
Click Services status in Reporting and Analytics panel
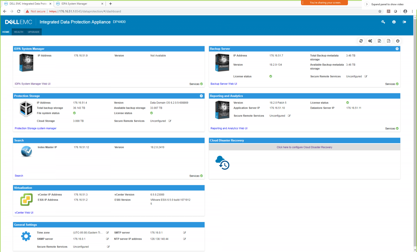coord(392,128)
